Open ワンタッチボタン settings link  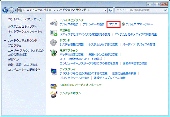(70, 93)
